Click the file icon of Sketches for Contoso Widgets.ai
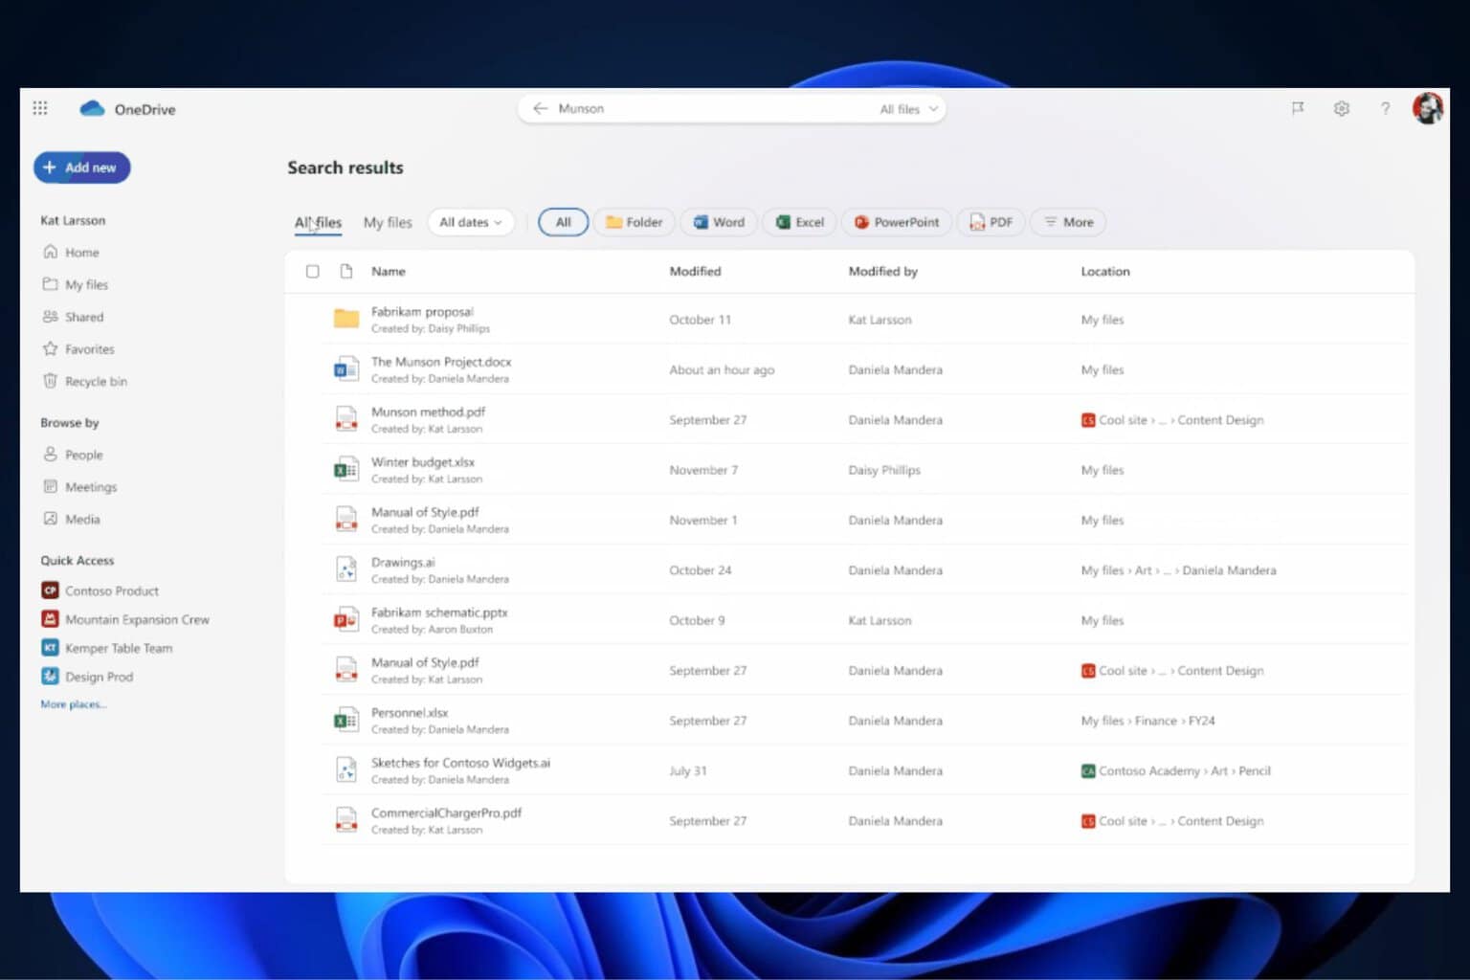 [345, 770]
